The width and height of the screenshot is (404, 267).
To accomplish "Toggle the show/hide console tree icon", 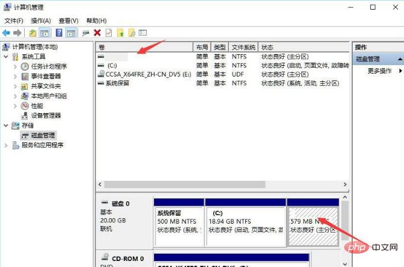I will click(x=44, y=33).
